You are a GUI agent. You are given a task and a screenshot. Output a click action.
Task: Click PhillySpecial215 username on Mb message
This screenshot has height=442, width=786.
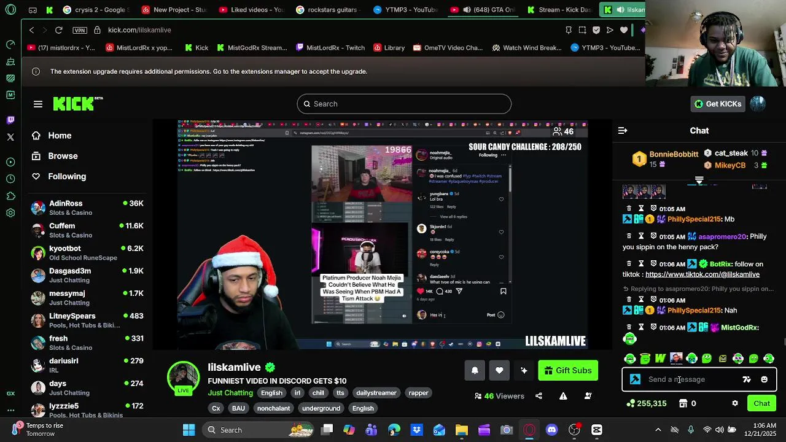pos(694,219)
